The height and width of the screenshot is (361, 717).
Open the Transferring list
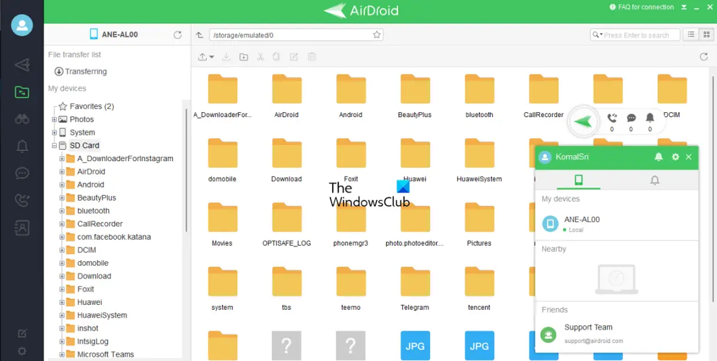pyautogui.click(x=81, y=72)
